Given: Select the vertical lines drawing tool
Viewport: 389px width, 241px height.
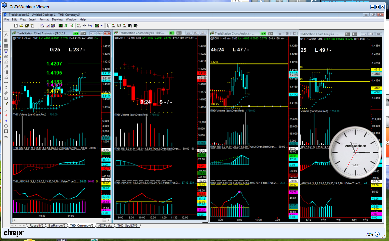Looking at the screenshot, I should [6, 40].
